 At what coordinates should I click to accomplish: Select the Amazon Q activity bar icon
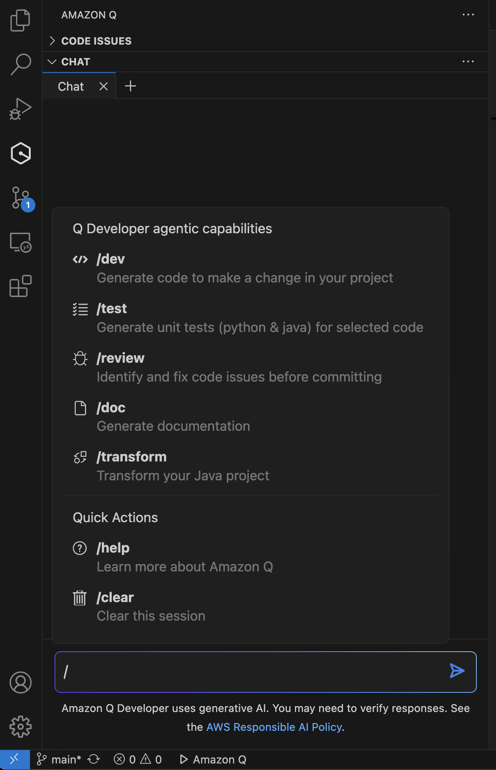20,154
